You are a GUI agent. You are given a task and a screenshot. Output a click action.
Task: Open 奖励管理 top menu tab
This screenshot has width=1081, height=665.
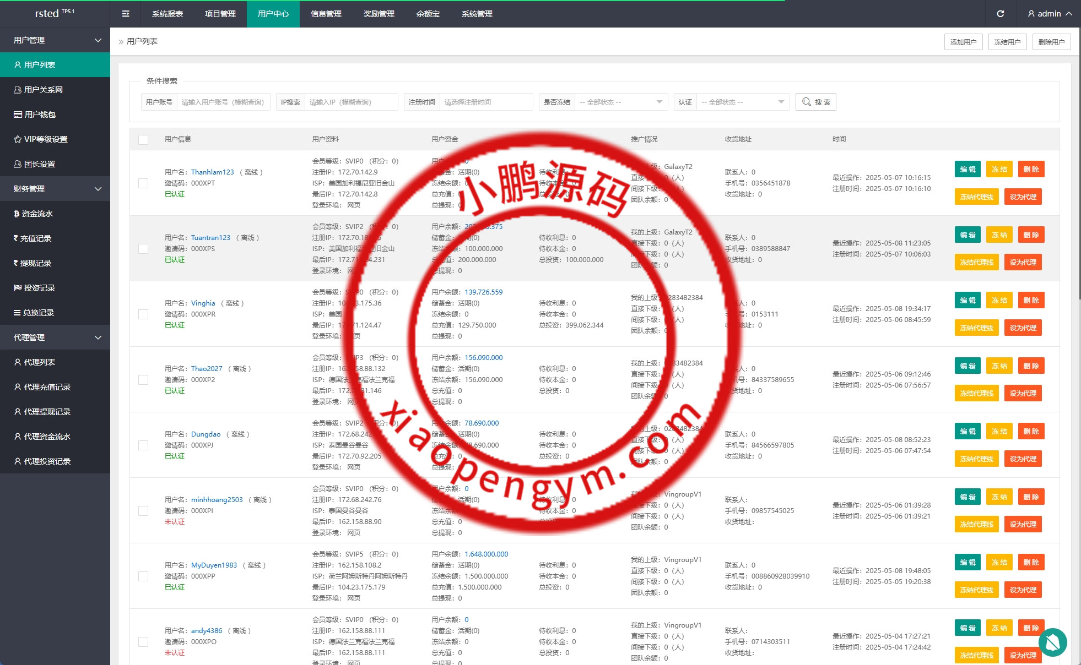click(379, 14)
